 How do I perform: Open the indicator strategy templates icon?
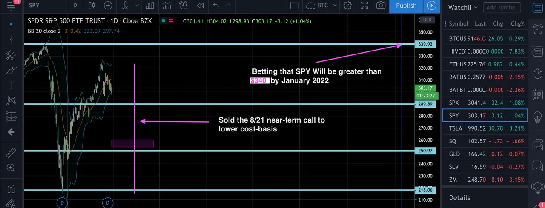pyautogui.click(x=167, y=6)
